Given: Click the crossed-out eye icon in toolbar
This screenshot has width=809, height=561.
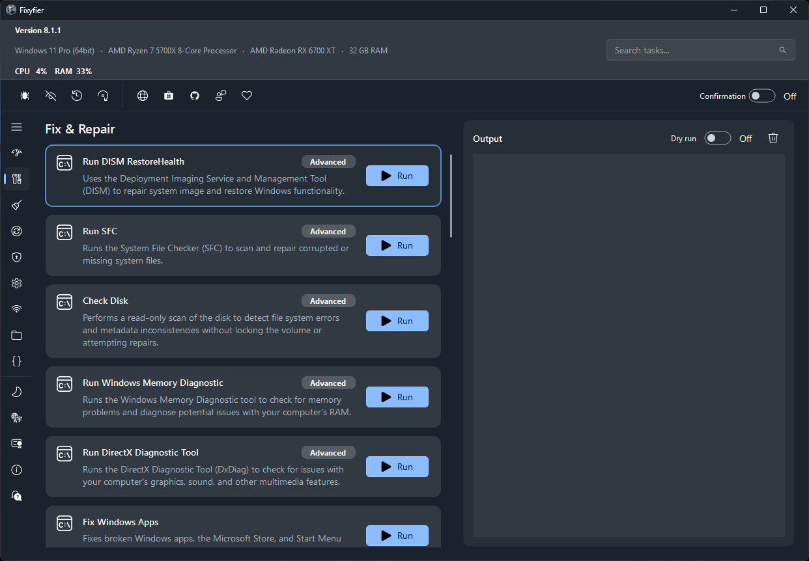Looking at the screenshot, I should tap(51, 96).
